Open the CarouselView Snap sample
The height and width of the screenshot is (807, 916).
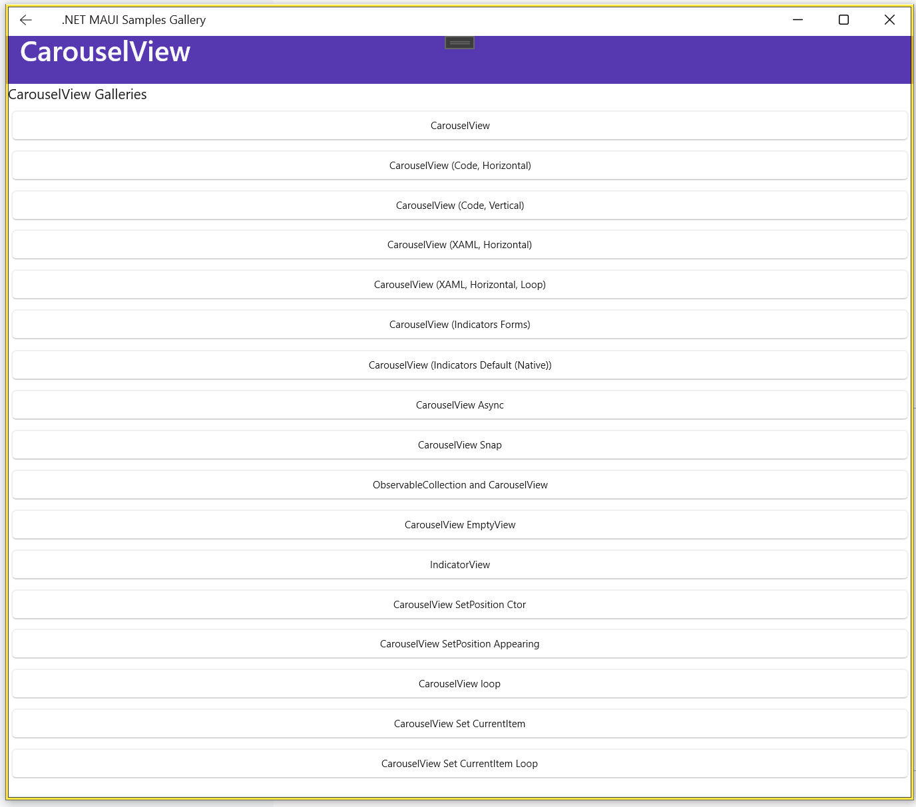(x=459, y=445)
